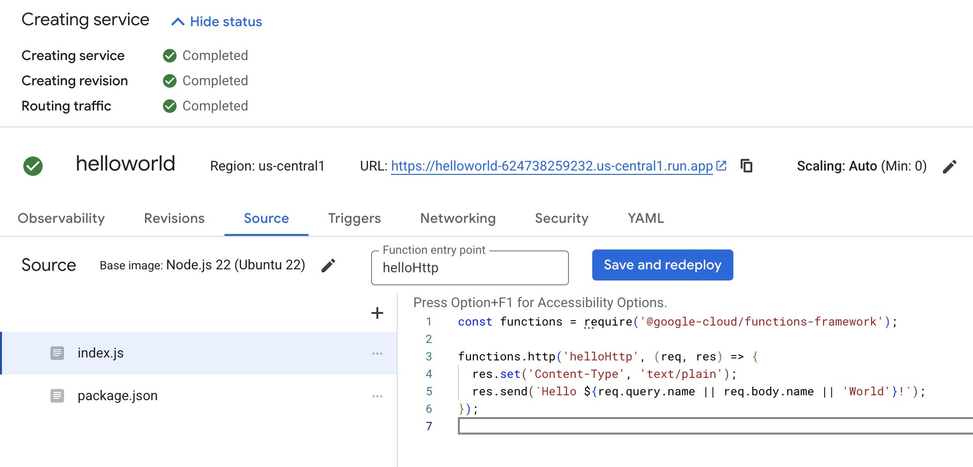
Task: Add a new source file with plus icon
Action: coord(377,313)
